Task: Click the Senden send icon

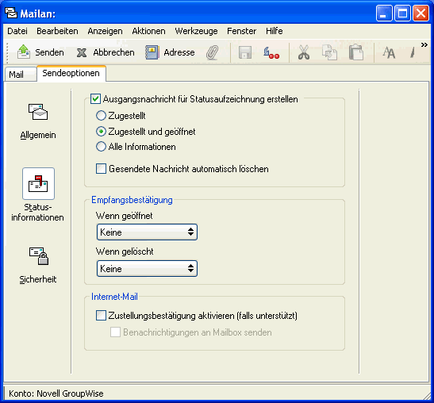Action: point(24,52)
